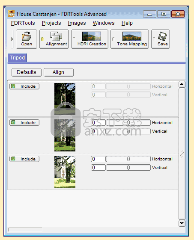Select the brightest exposure thumbnail

click(65, 172)
